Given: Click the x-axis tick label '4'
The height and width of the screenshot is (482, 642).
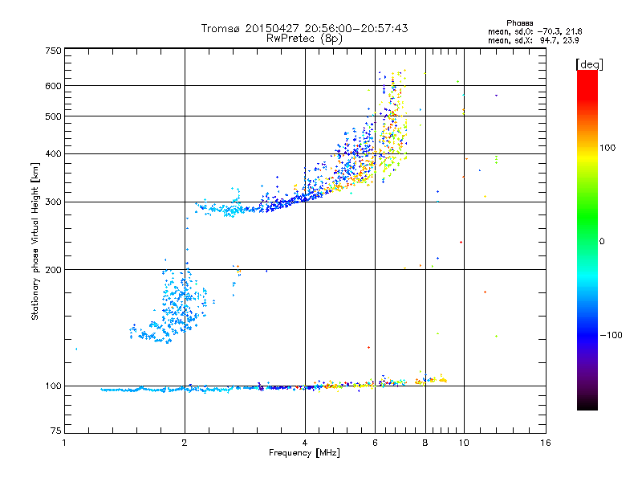Looking at the screenshot, I should click(305, 443).
